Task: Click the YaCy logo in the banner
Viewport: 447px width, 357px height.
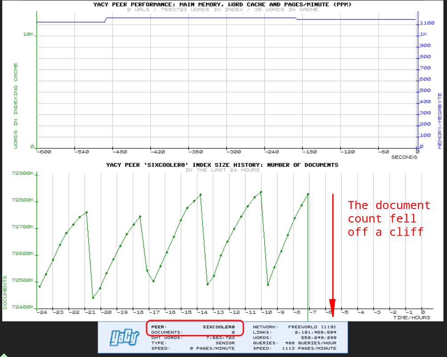Action: [x=124, y=338]
